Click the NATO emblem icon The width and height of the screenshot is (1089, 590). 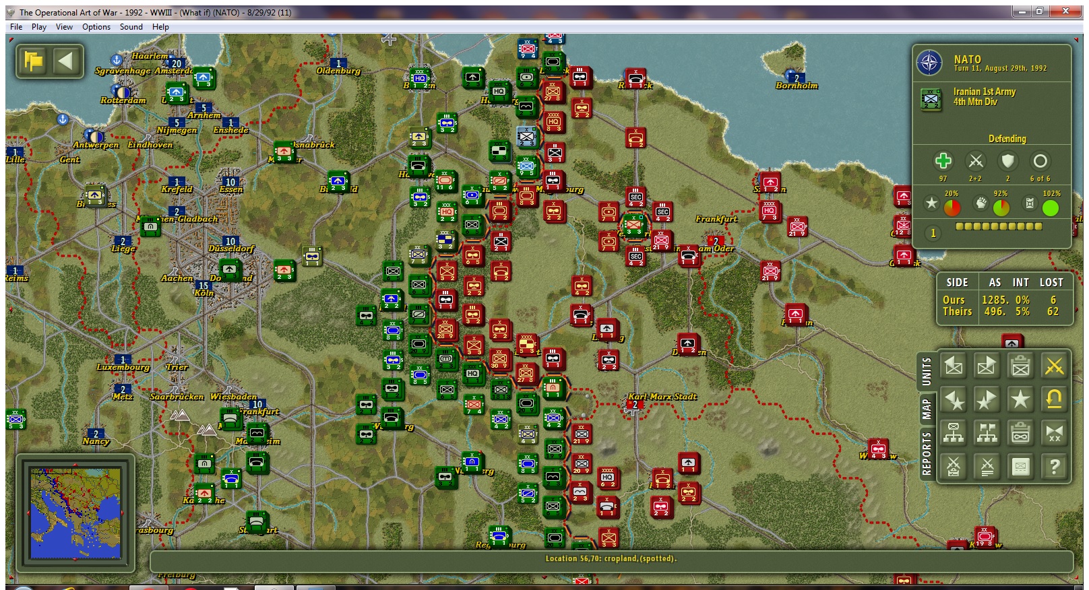click(929, 63)
